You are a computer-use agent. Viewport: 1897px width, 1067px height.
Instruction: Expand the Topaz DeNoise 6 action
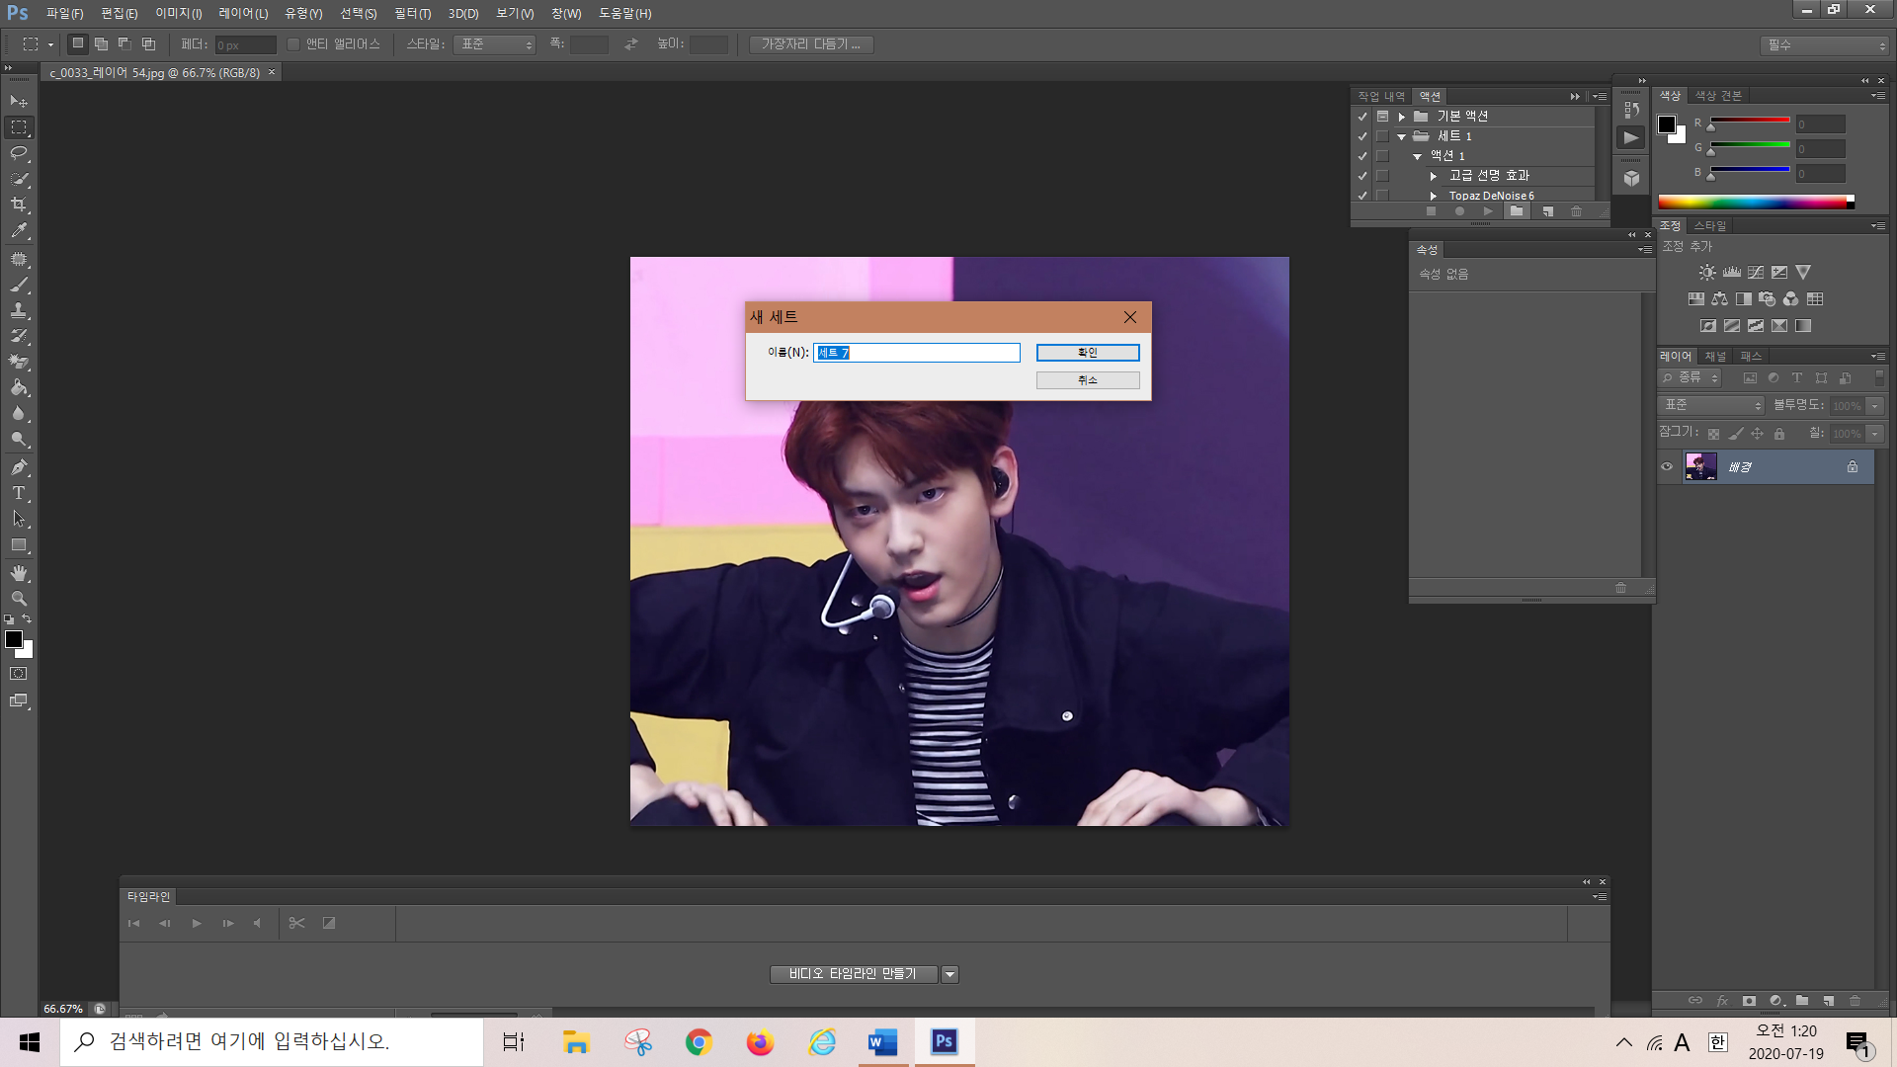pyautogui.click(x=1434, y=196)
